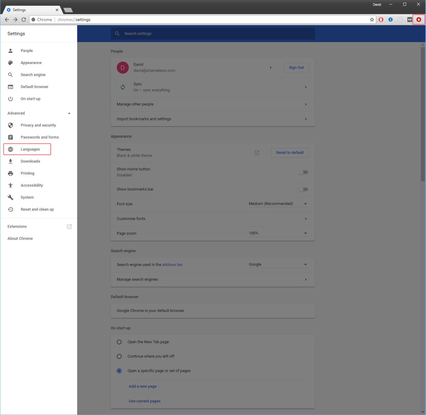The width and height of the screenshot is (426, 415).
Task: Click the Appearance palette icon
Action: [x=10, y=63]
